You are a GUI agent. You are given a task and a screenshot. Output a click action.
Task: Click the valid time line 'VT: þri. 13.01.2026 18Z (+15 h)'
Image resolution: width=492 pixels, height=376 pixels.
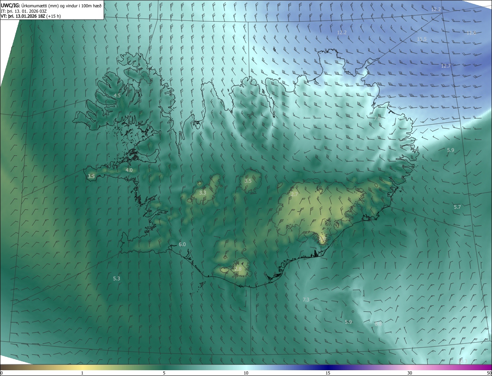[31, 16]
